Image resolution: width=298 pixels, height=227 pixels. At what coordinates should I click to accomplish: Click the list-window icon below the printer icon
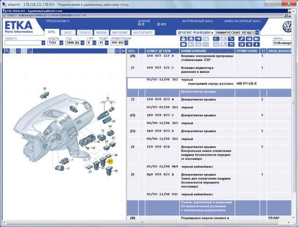pyautogui.click(x=183, y=44)
